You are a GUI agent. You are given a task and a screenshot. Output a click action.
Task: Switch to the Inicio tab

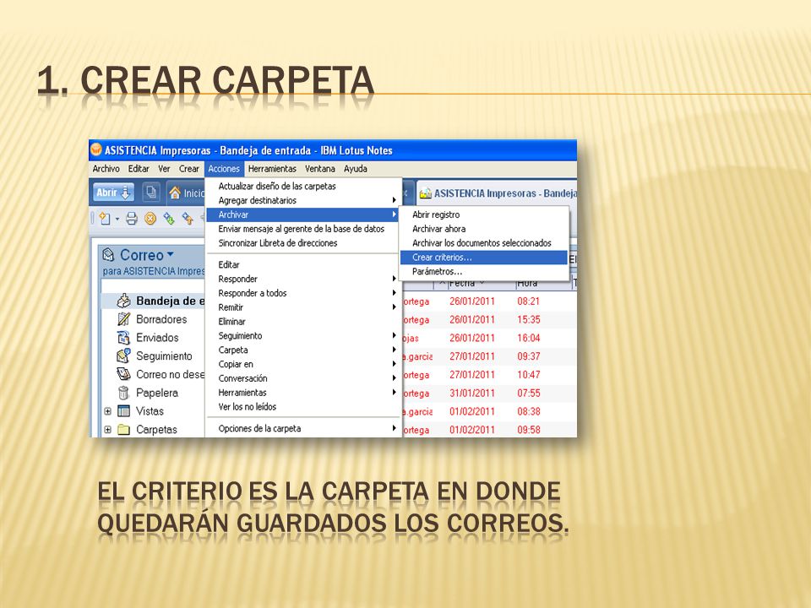(186, 193)
